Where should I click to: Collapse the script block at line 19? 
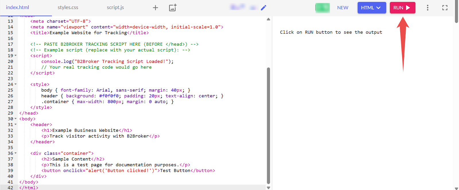coord(15,56)
